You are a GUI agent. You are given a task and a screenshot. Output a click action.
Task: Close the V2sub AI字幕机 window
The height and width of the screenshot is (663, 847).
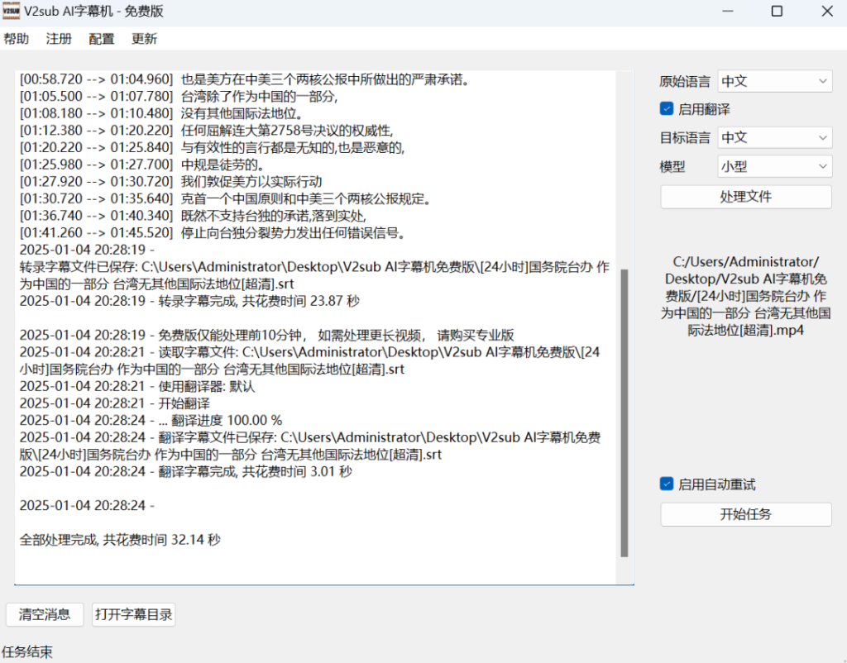[x=826, y=12]
